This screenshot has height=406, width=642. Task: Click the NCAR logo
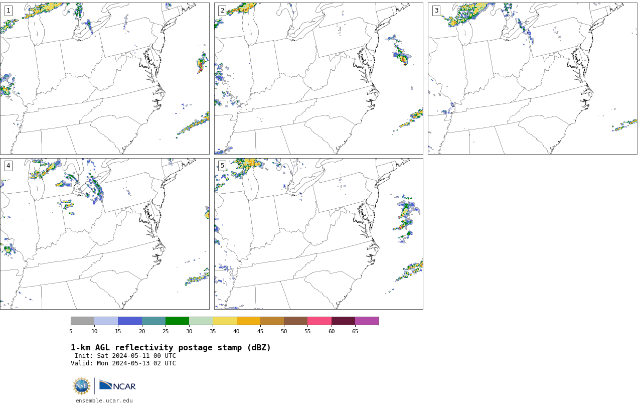(117, 385)
